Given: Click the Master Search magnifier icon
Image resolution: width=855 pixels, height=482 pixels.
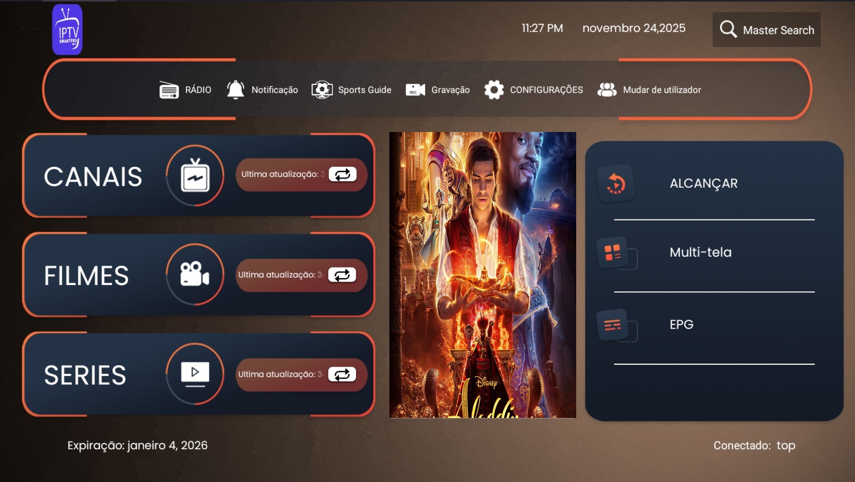Looking at the screenshot, I should [x=728, y=29].
